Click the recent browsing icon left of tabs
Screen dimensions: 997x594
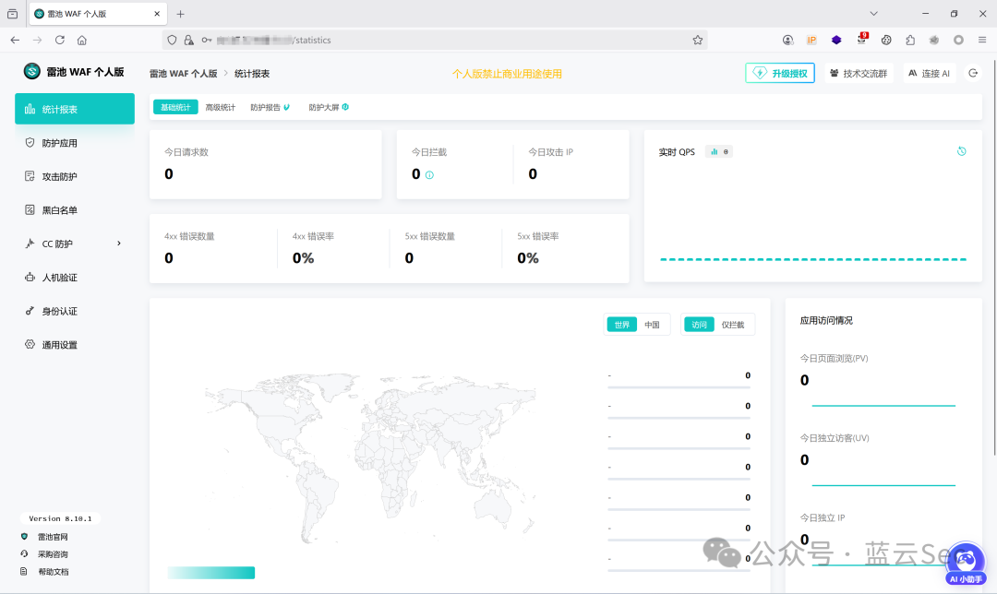tap(12, 13)
